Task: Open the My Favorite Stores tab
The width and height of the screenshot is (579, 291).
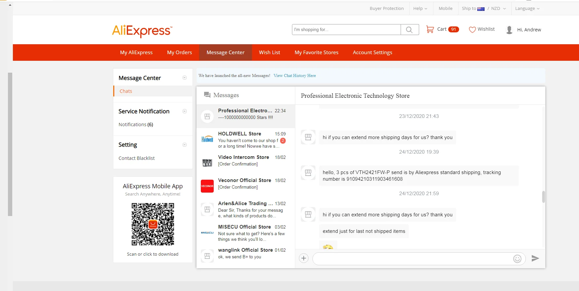Action: (316, 53)
